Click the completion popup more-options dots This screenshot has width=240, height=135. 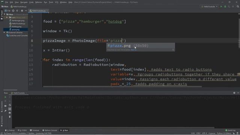point(173,50)
